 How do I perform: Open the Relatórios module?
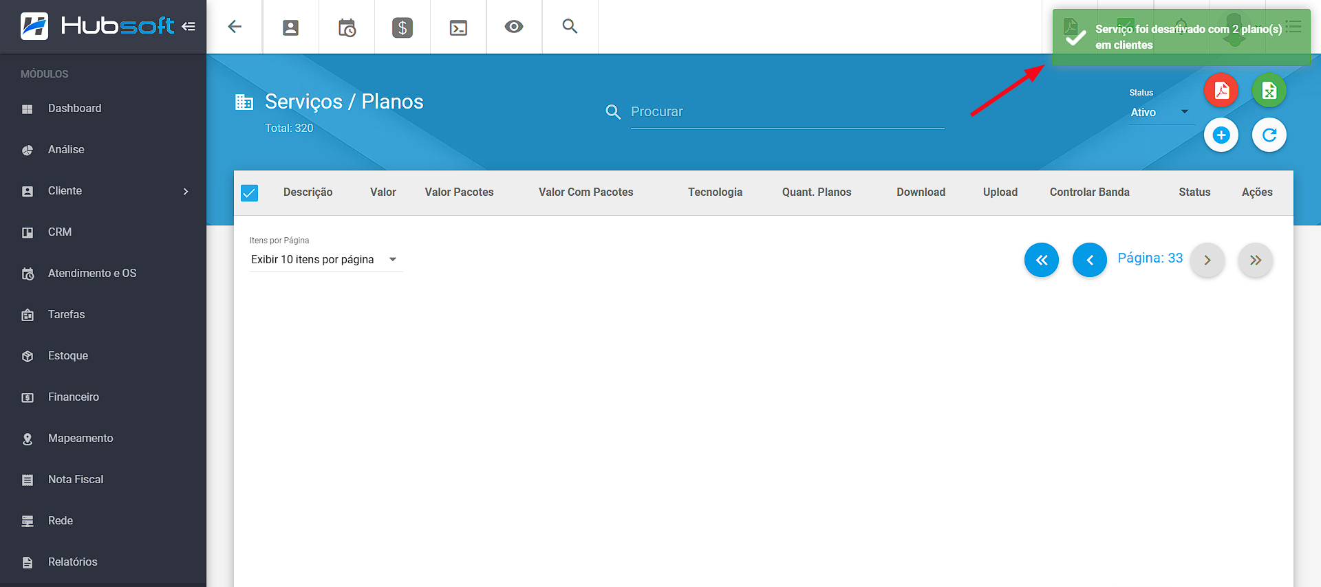pyautogui.click(x=103, y=562)
